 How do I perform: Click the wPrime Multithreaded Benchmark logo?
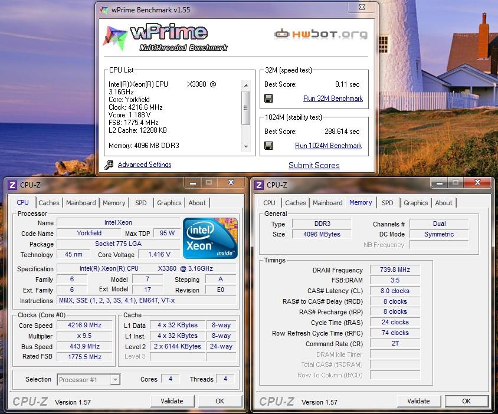tap(165, 38)
